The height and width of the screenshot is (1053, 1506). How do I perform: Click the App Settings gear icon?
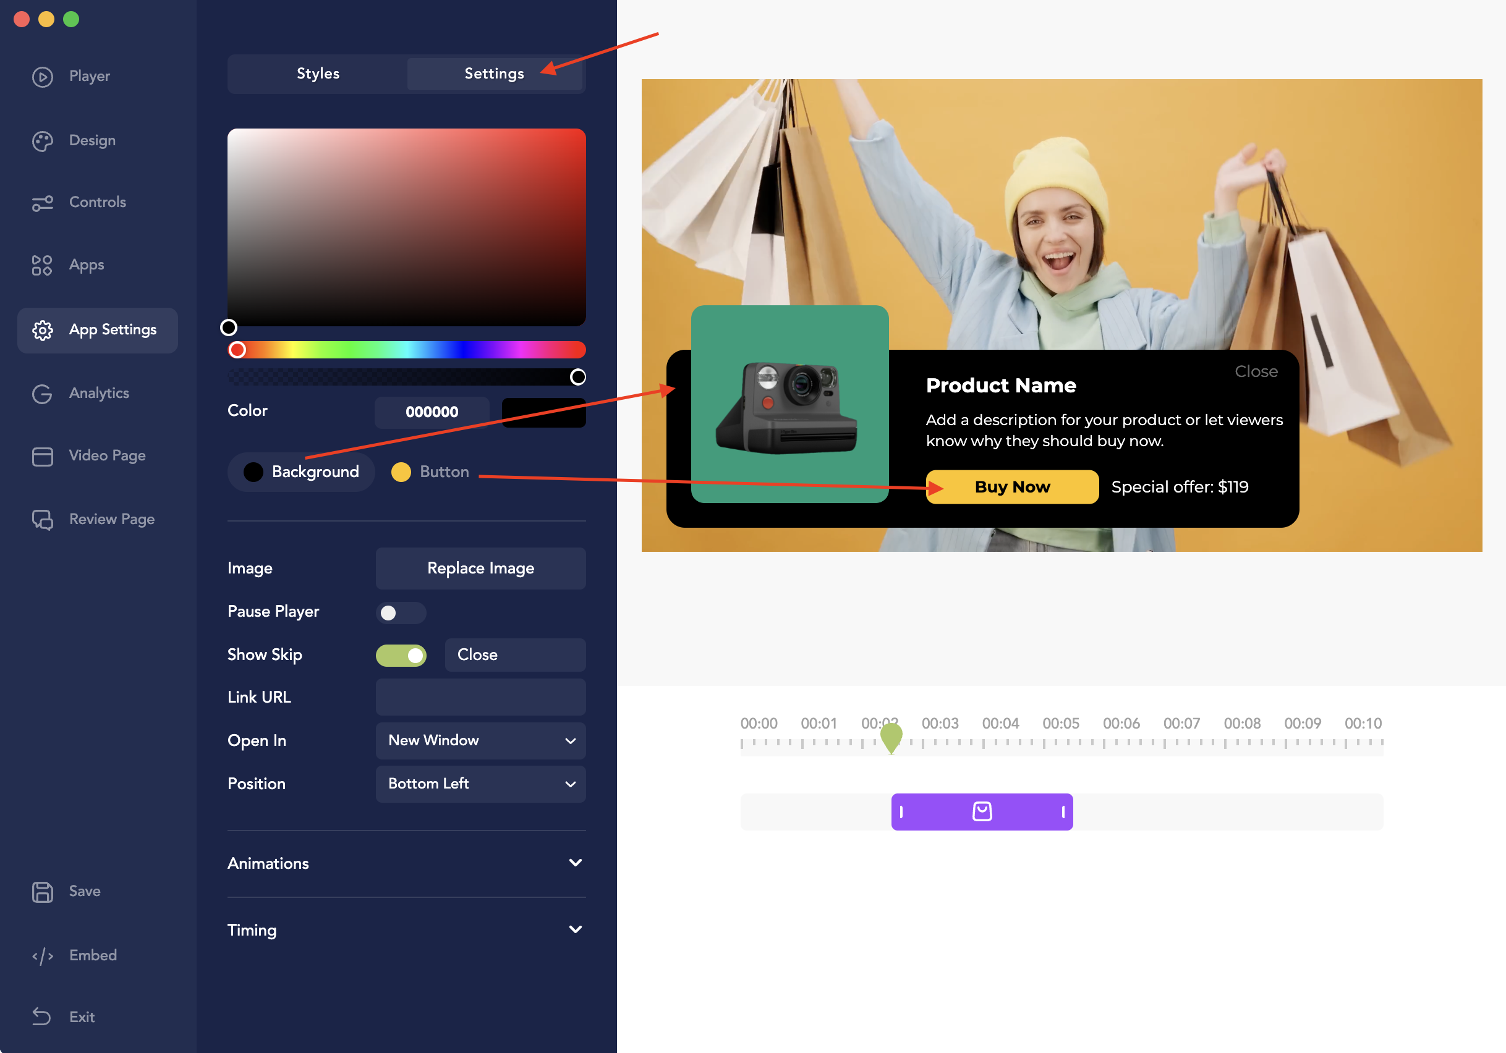pyautogui.click(x=43, y=330)
